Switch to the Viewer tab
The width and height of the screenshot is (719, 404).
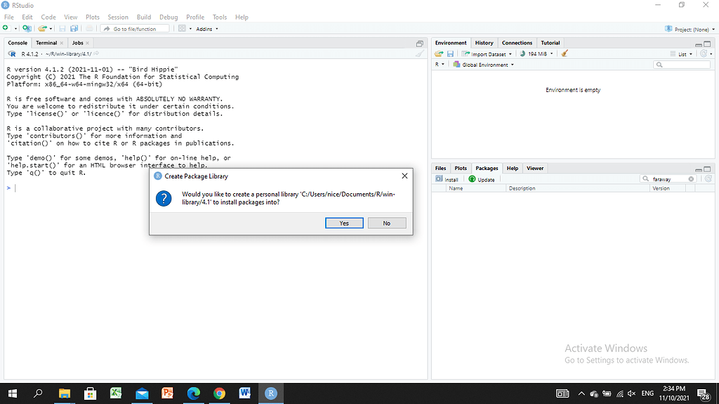[x=534, y=168]
